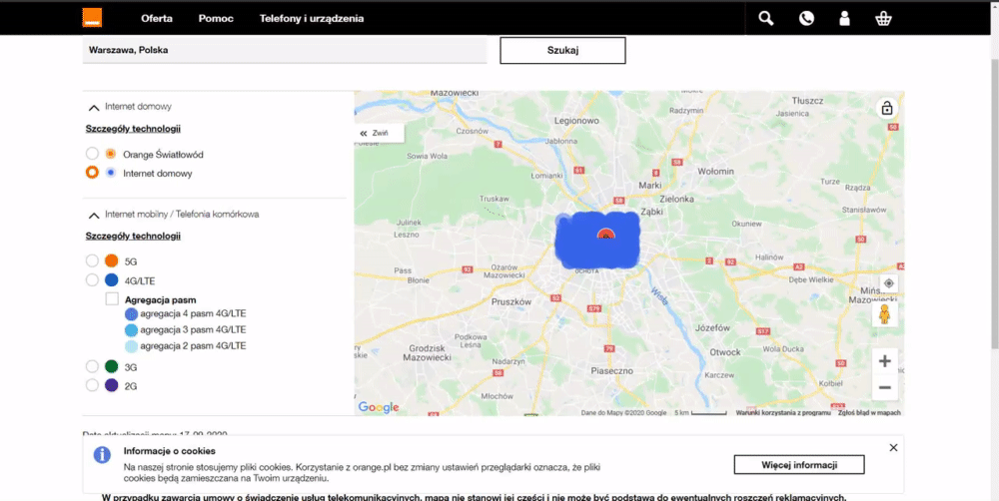Click the Marki label on the map
999x501 pixels.
click(x=650, y=186)
